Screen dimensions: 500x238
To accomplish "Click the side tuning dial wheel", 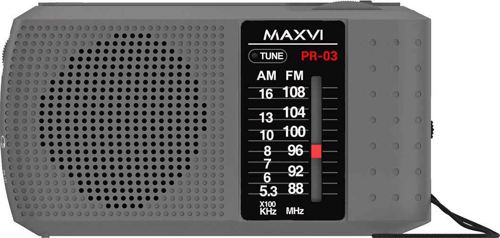I will click(433, 130).
